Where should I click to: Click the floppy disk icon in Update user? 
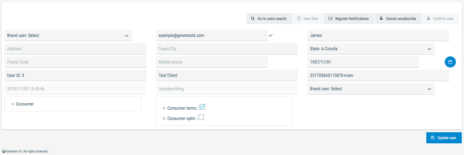click(x=433, y=138)
